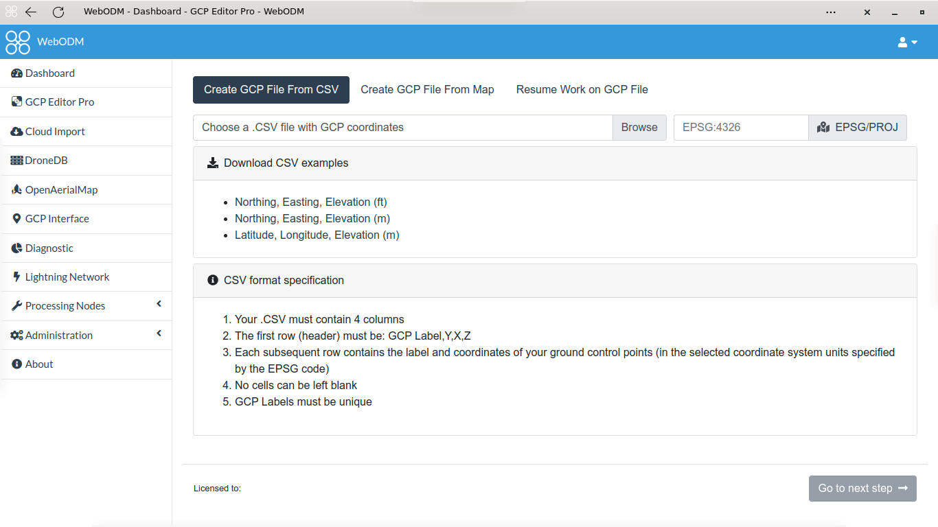The image size is (938, 527).
Task: Open Cloud Import in the sidebar
Action: pos(86,132)
